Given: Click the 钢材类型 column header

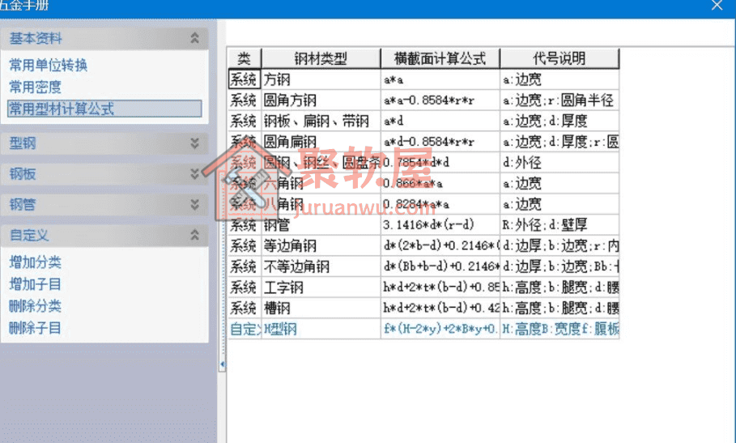Looking at the screenshot, I should [x=321, y=58].
